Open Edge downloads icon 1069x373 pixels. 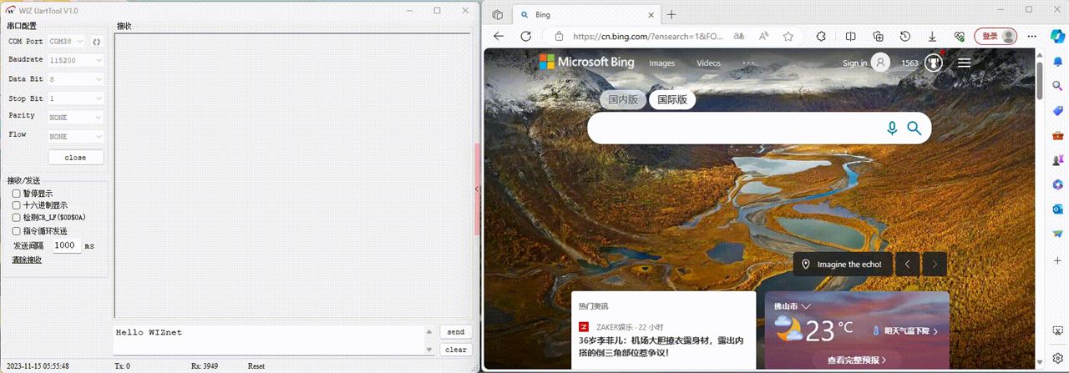(x=932, y=37)
